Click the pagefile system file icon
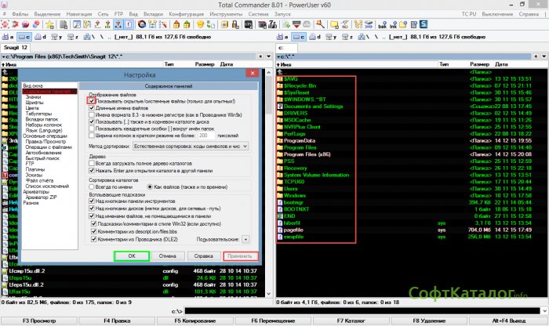The width and height of the screenshot is (549, 326). pyautogui.click(x=280, y=229)
